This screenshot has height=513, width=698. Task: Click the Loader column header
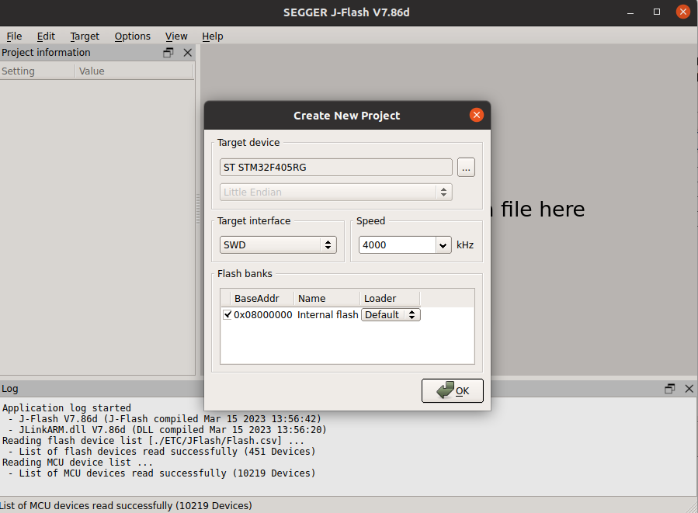coord(390,299)
